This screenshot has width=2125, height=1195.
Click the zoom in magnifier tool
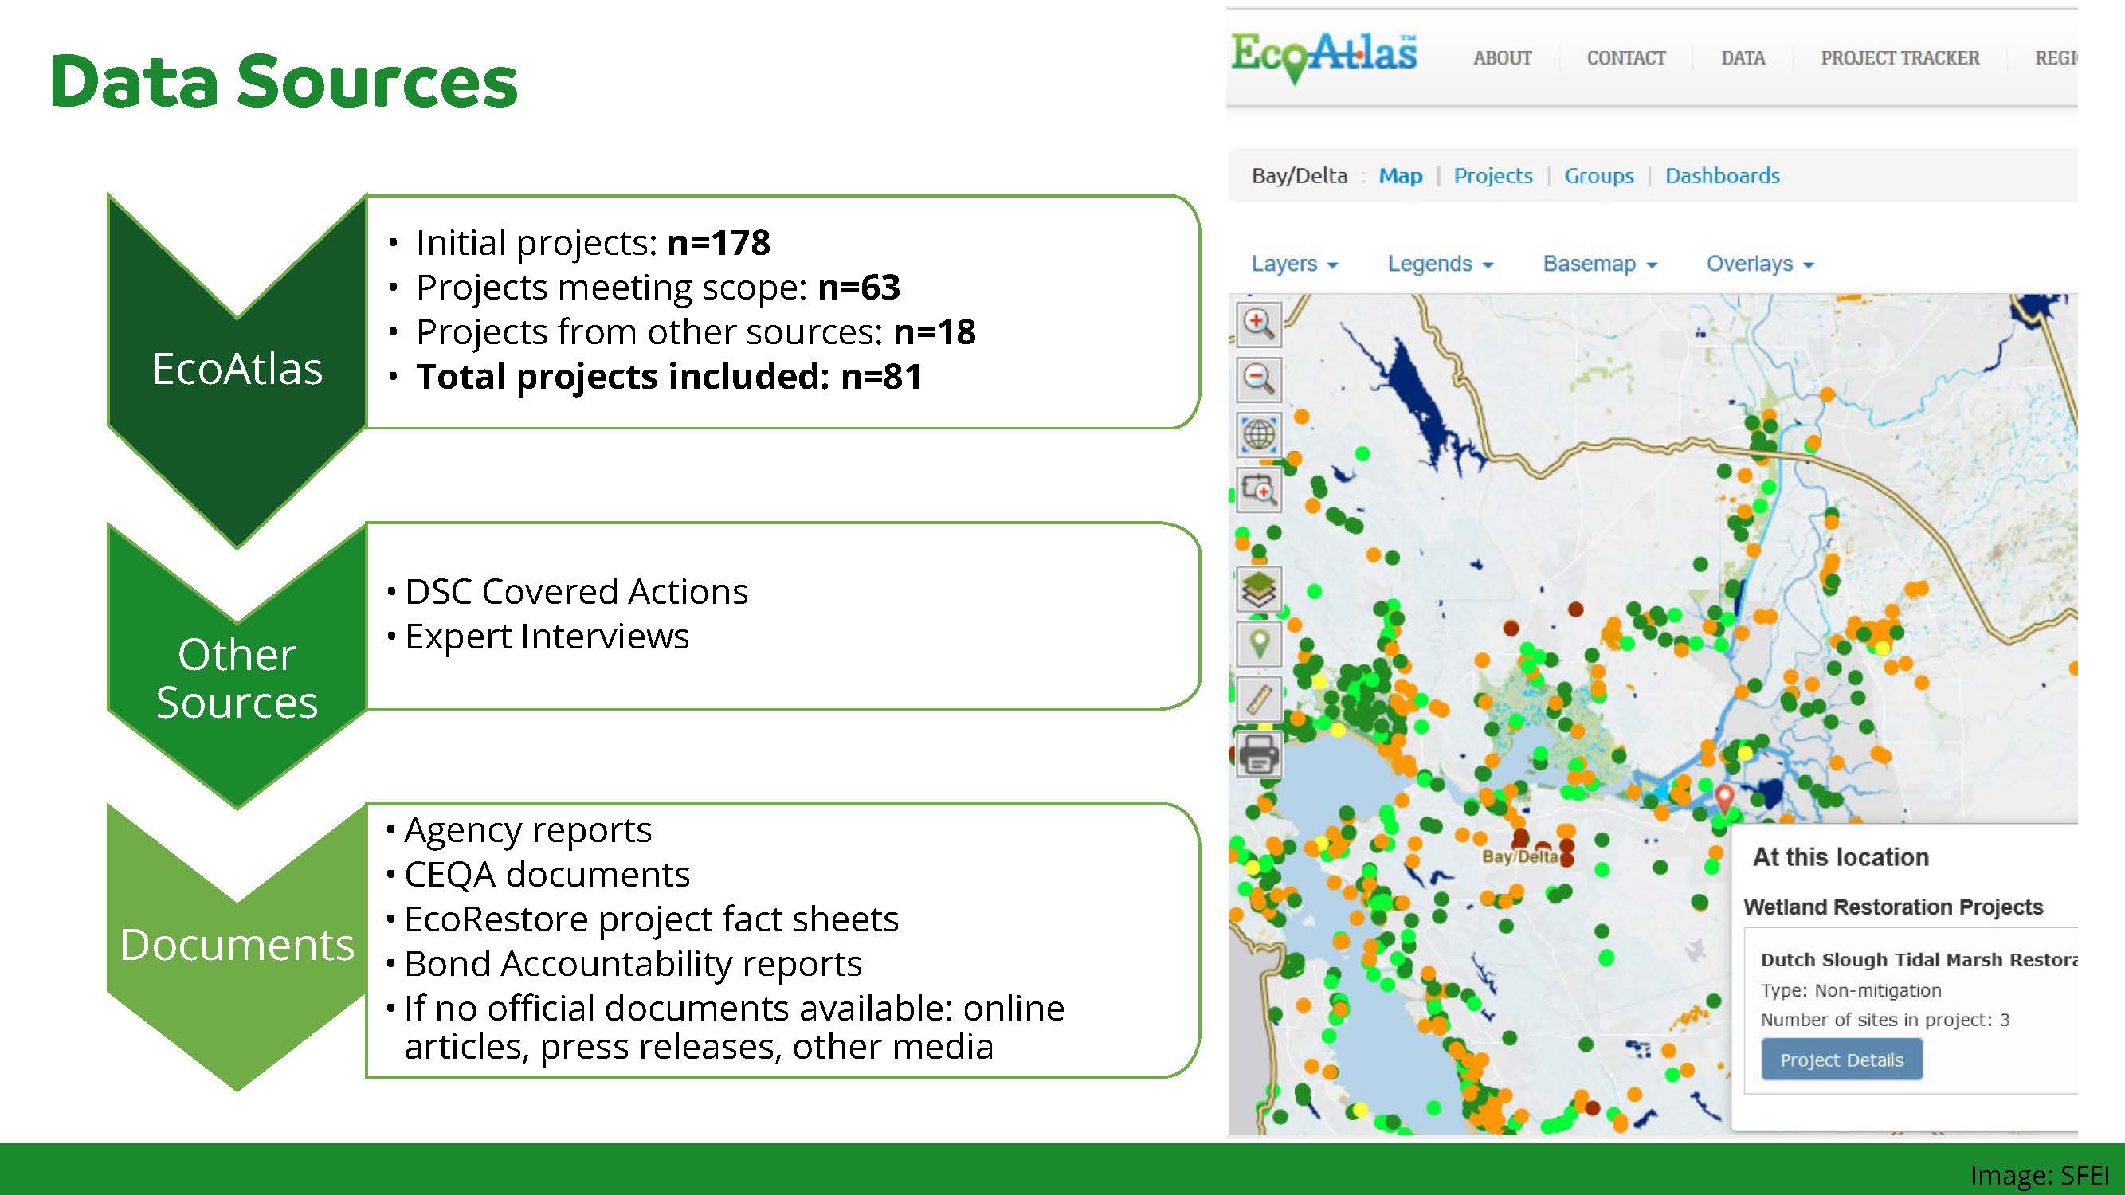1258,323
